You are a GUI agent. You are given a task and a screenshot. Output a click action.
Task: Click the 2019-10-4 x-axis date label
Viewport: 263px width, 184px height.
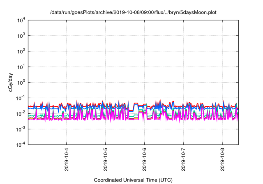click(67, 159)
